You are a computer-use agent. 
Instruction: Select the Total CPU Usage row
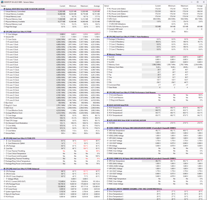coord(50,120)
